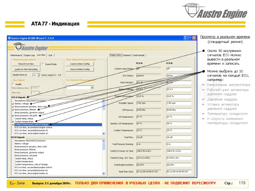This screenshot has width=255, height=191.
Task: Check ECU B Coolant temperature signal
Action: tap(13, 161)
